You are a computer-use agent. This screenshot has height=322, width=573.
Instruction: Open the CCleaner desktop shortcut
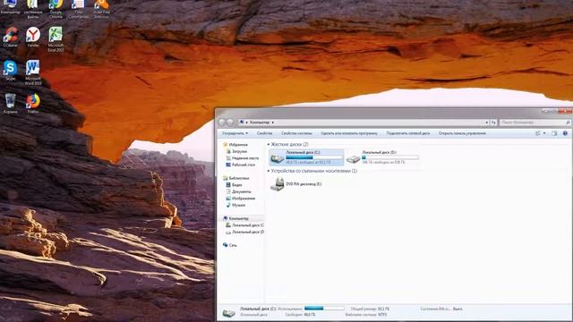[x=11, y=38]
